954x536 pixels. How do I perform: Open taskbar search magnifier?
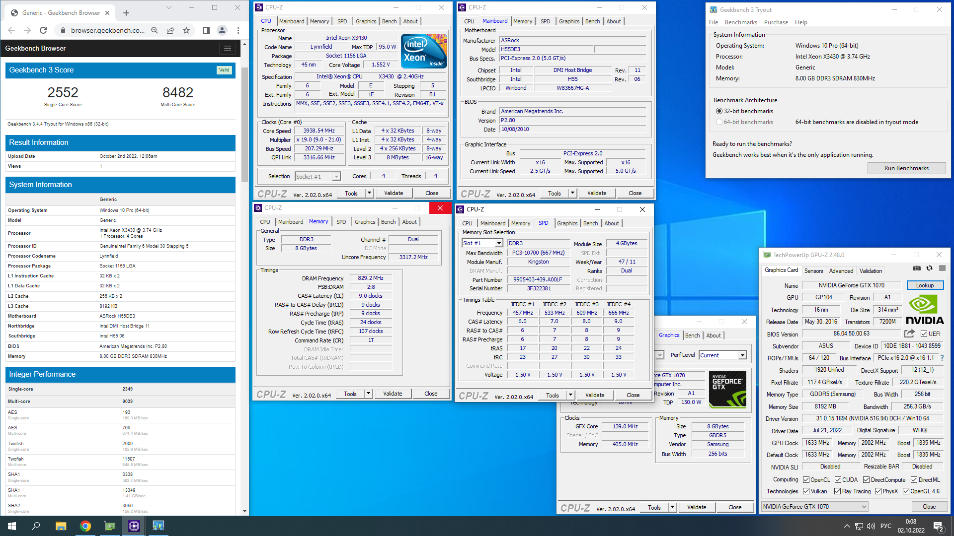[x=36, y=526]
